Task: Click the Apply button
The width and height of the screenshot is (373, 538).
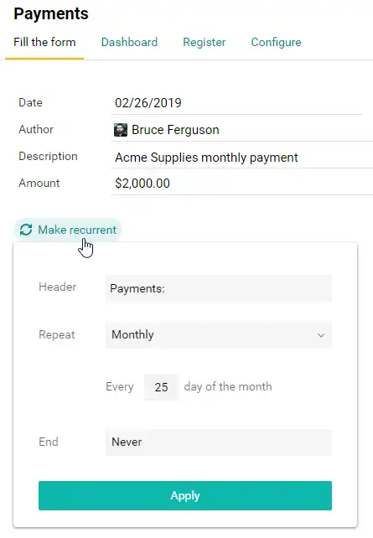Action: pyautogui.click(x=185, y=495)
